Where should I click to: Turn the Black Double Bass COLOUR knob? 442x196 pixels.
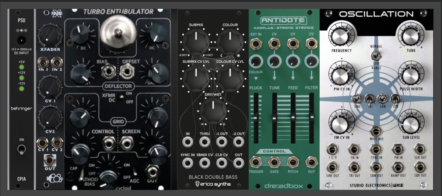(x=230, y=42)
